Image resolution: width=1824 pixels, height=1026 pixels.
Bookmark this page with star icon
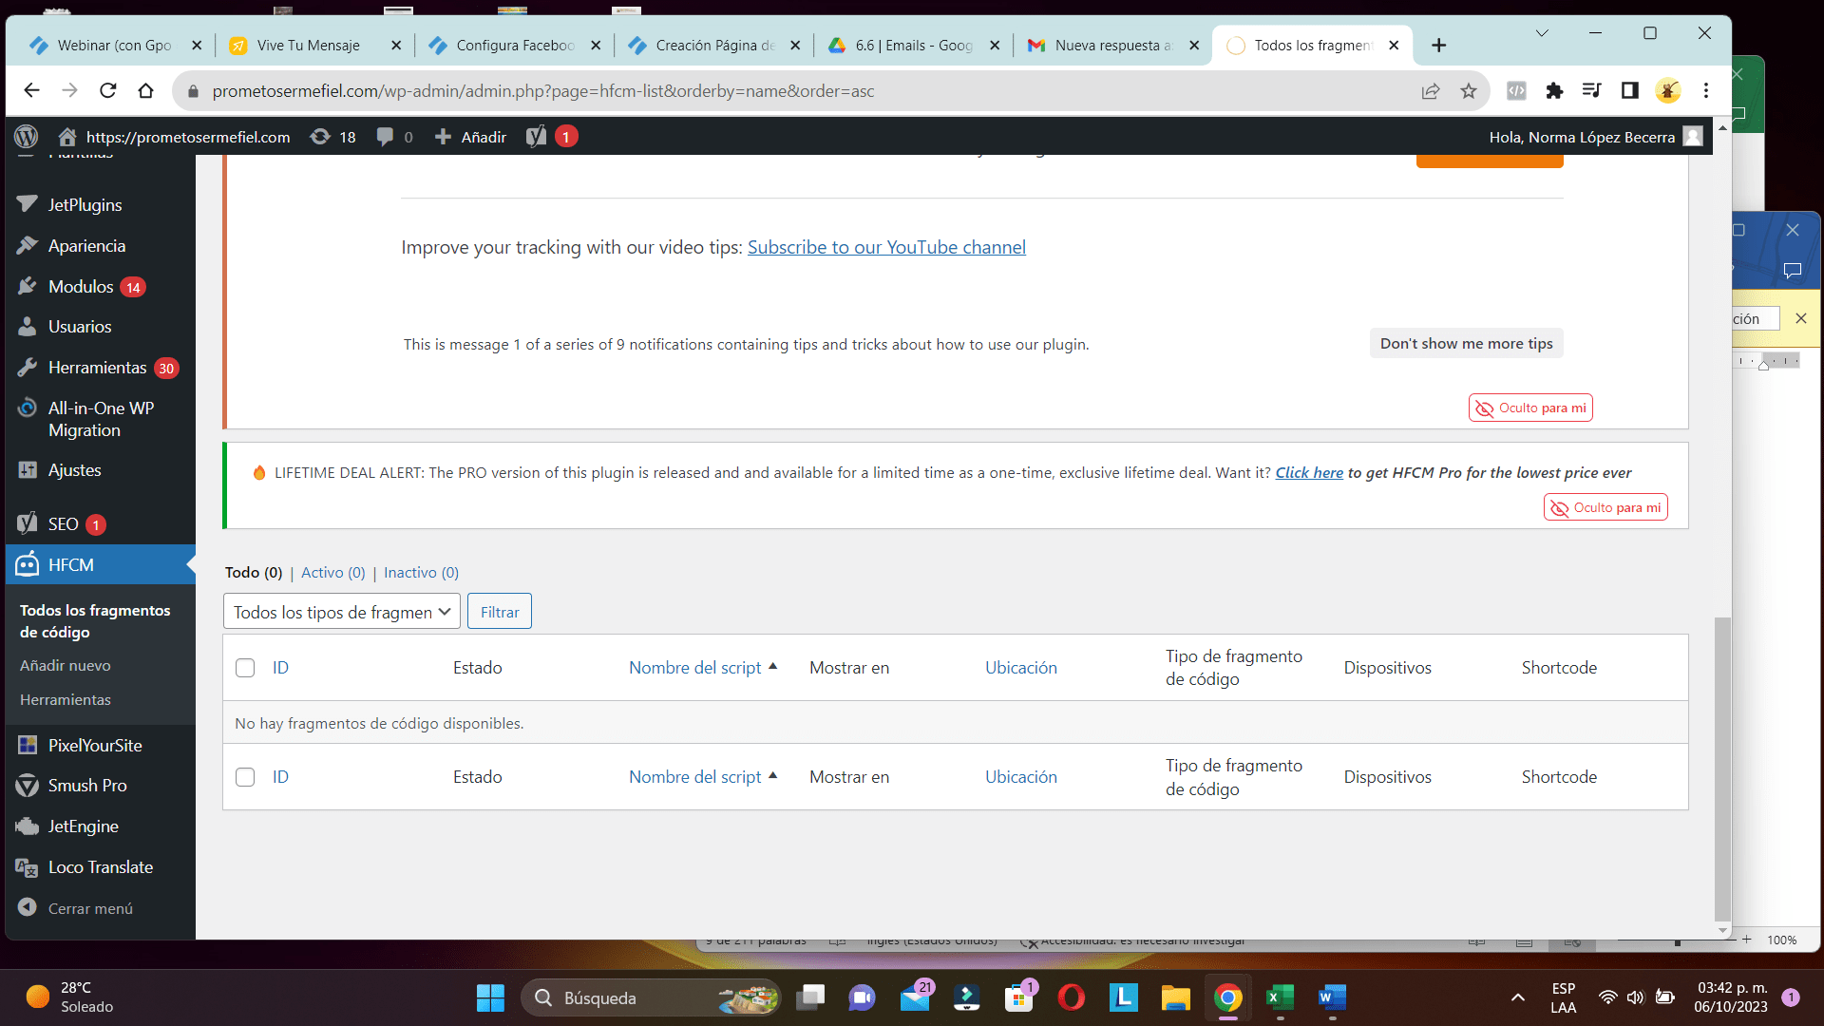[x=1469, y=90]
